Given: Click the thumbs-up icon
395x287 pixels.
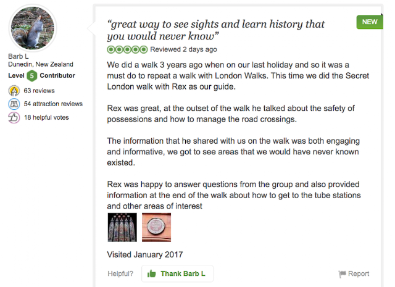Looking at the screenshot, I should [151, 273].
